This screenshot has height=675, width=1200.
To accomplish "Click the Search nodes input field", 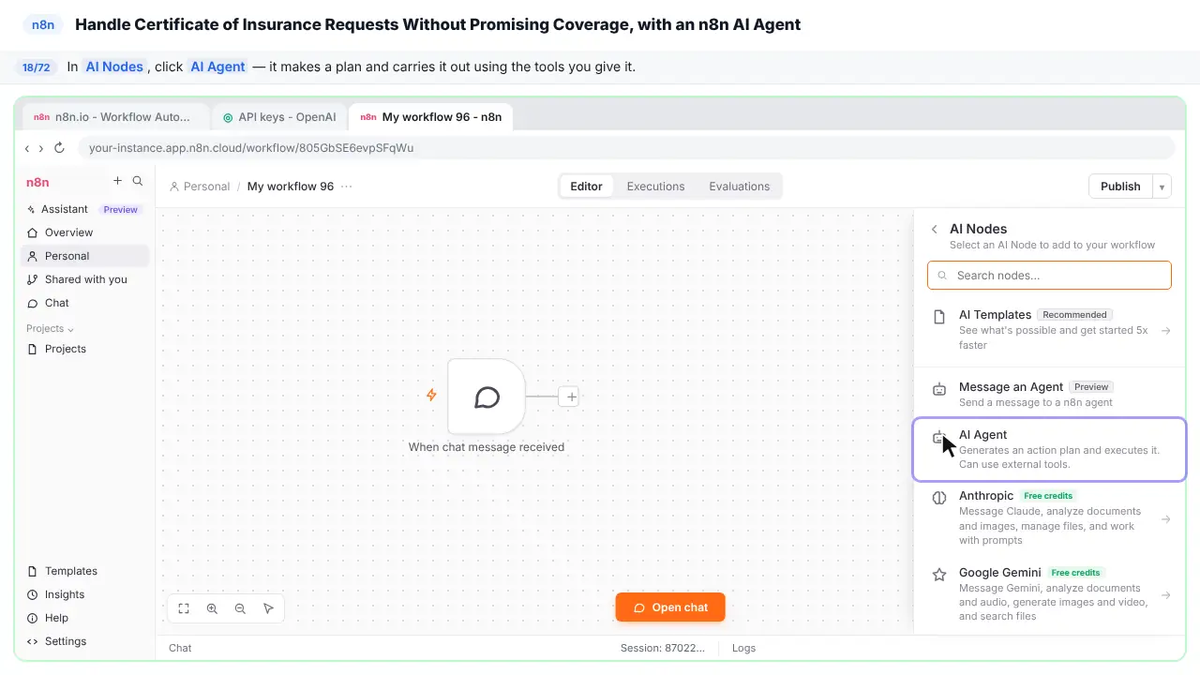I will [x=1049, y=276].
